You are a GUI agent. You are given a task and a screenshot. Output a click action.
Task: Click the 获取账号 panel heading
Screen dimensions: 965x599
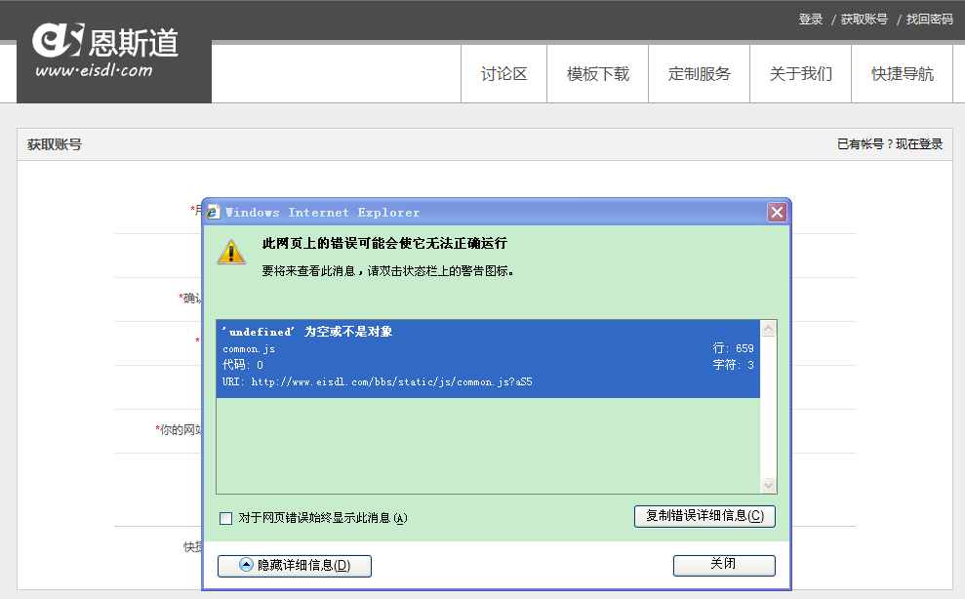click(55, 144)
